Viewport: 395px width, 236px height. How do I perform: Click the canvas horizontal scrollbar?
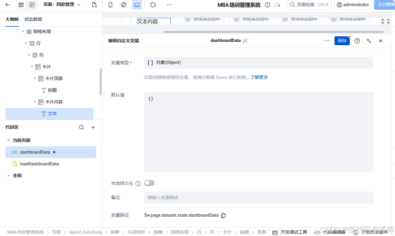(x=273, y=32)
